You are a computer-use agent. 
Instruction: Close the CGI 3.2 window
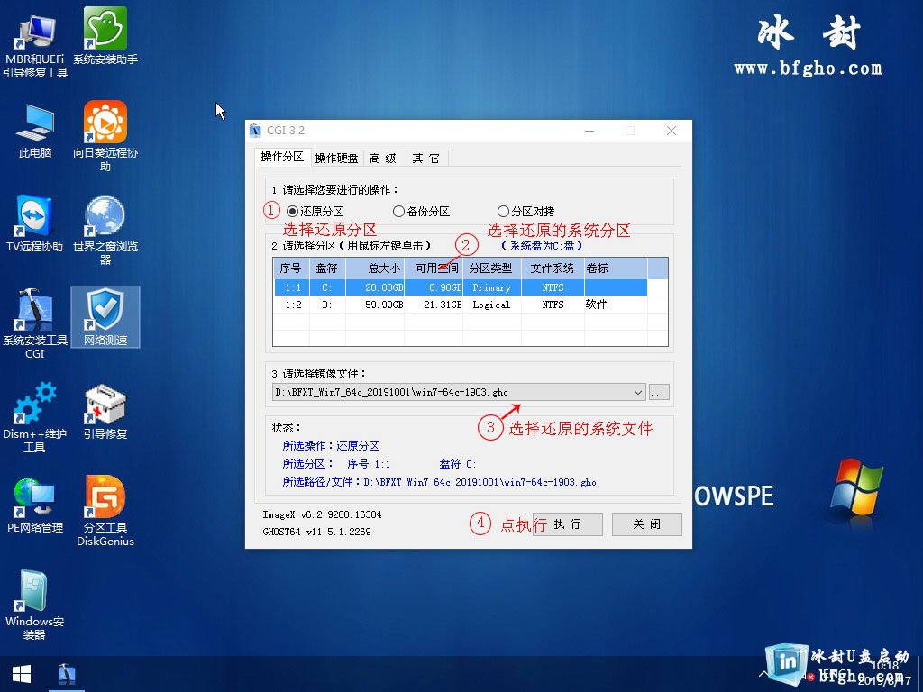[671, 131]
